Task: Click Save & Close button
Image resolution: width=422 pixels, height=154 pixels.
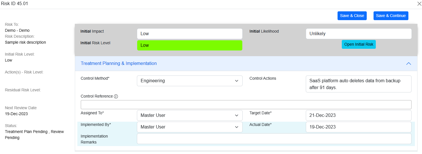Action: click(352, 16)
